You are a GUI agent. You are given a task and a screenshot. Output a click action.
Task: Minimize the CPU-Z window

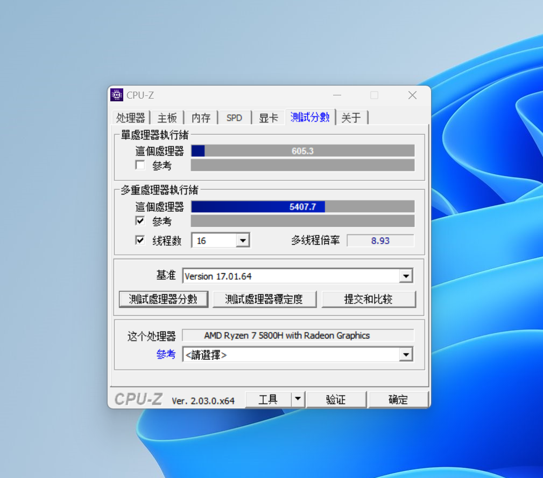coord(337,95)
